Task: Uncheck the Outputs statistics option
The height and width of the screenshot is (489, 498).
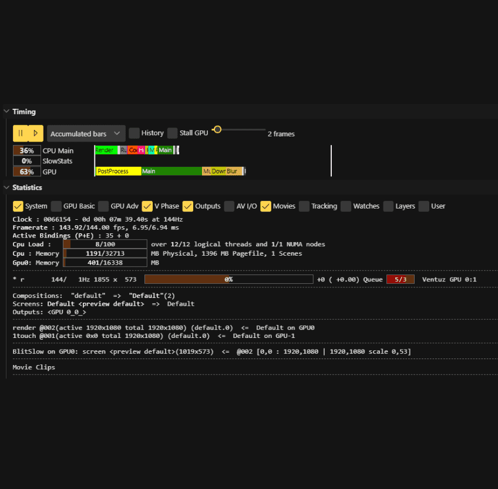Action: pos(188,206)
